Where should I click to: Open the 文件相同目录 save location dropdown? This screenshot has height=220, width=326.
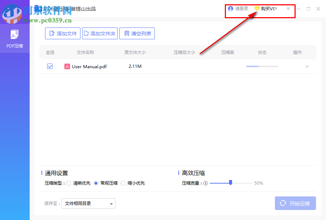(x=88, y=203)
